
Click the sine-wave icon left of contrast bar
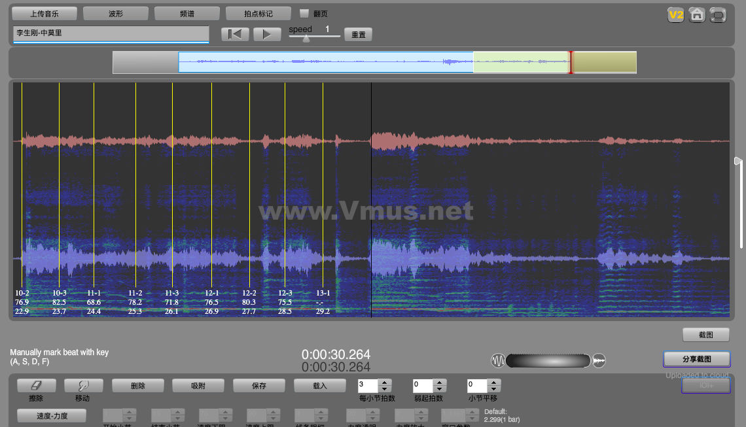click(498, 360)
